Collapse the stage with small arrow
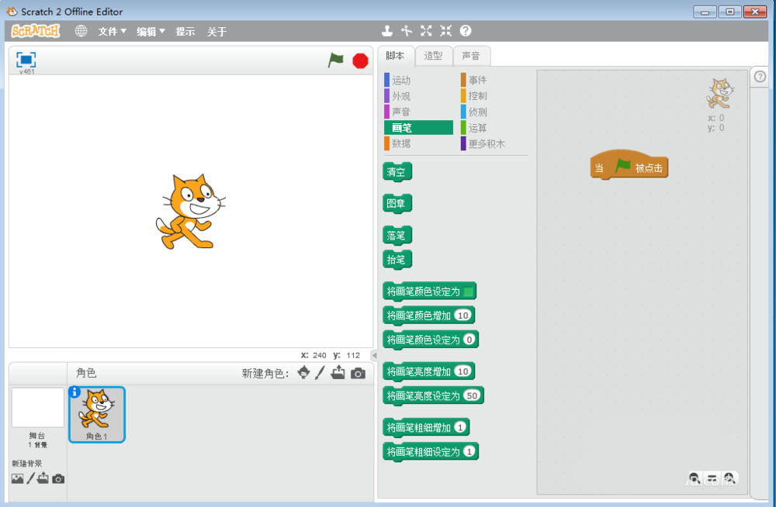Viewport: 776px width, 507px height. tap(374, 355)
